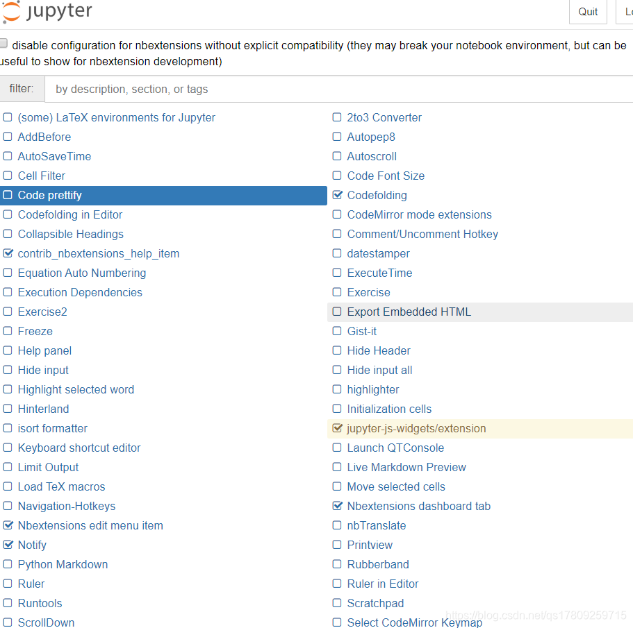
Task: Select the 2to3 Converter extension
Action: click(x=384, y=117)
